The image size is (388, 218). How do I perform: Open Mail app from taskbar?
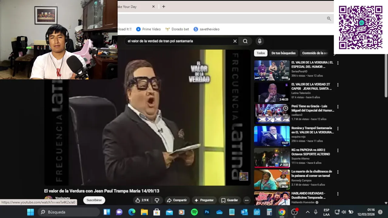(169, 212)
